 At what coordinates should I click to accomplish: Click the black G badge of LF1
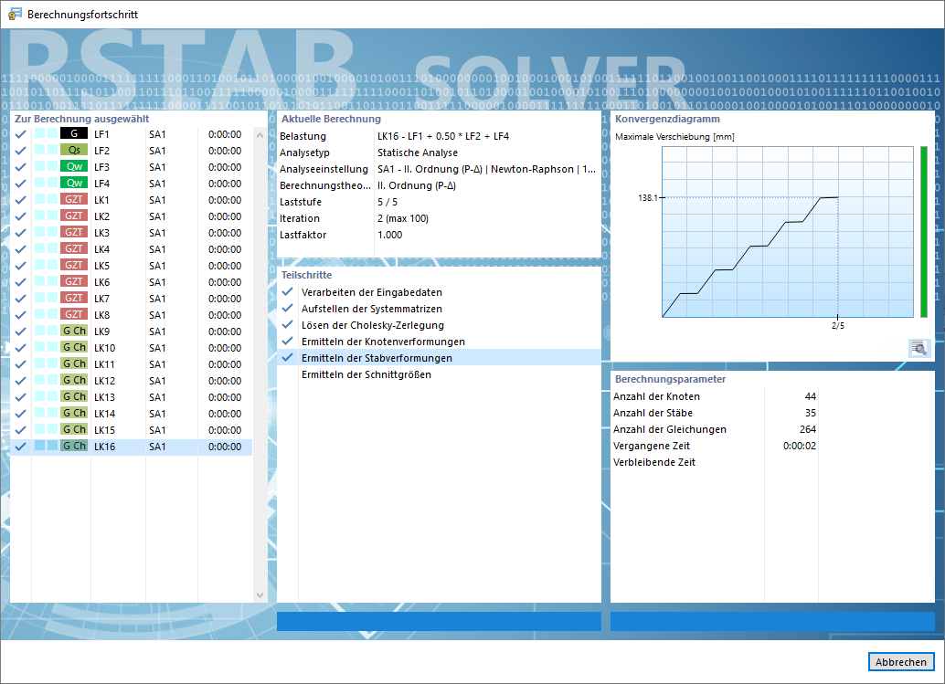pyautogui.click(x=74, y=133)
